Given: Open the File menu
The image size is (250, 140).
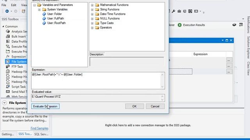Looking at the screenshot, I should point(4,5).
